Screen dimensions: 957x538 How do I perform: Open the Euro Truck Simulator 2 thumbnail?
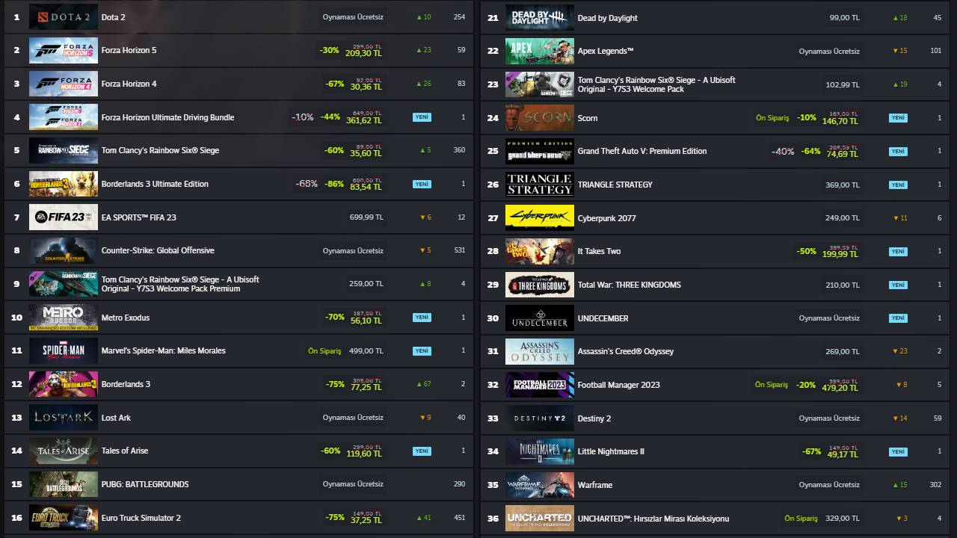pos(64,518)
